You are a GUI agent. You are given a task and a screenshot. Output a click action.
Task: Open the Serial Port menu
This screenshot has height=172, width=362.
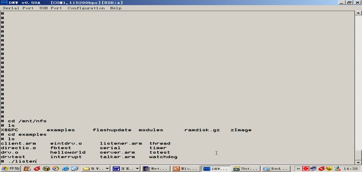click(18, 8)
